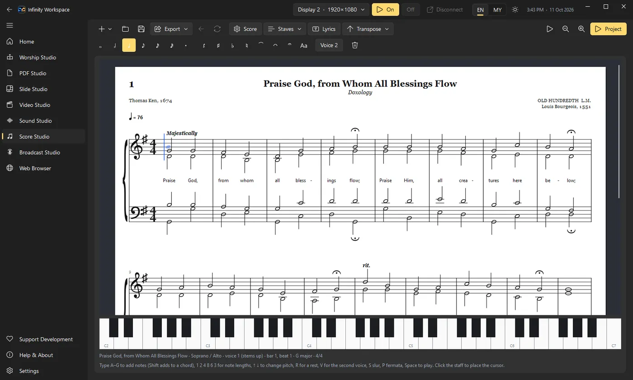Toggle Voice 2 input
This screenshot has height=380, width=633.
pyautogui.click(x=329, y=45)
